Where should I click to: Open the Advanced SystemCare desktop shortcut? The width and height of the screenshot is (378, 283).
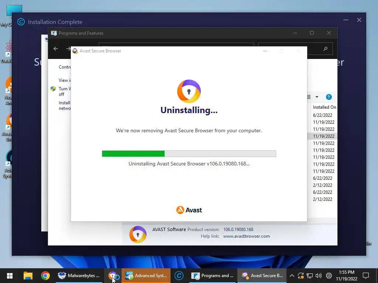coord(8,164)
